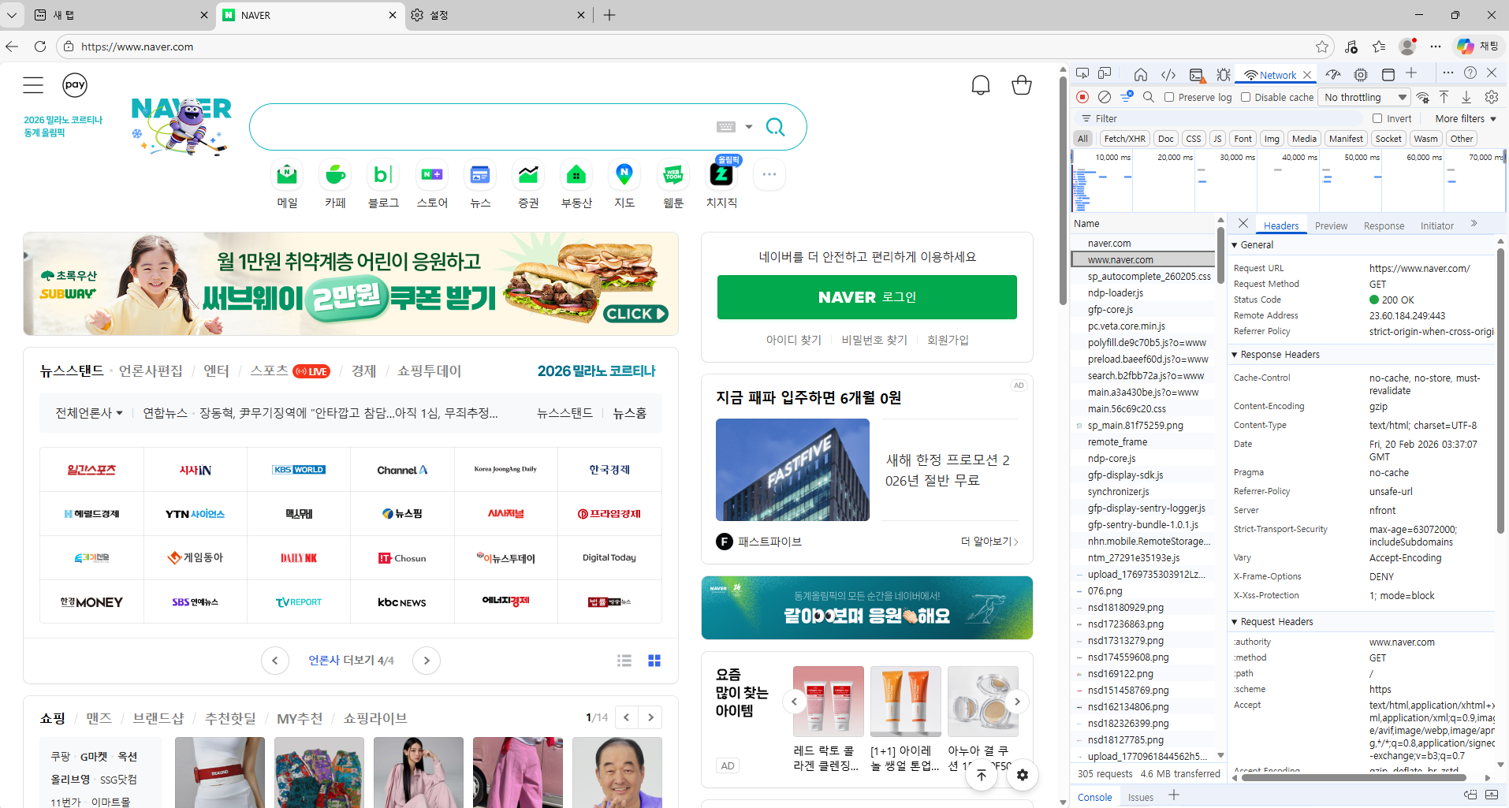The width and height of the screenshot is (1509, 808).
Task: Open the Naver Mail shortcut icon
Action: (288, 174)
